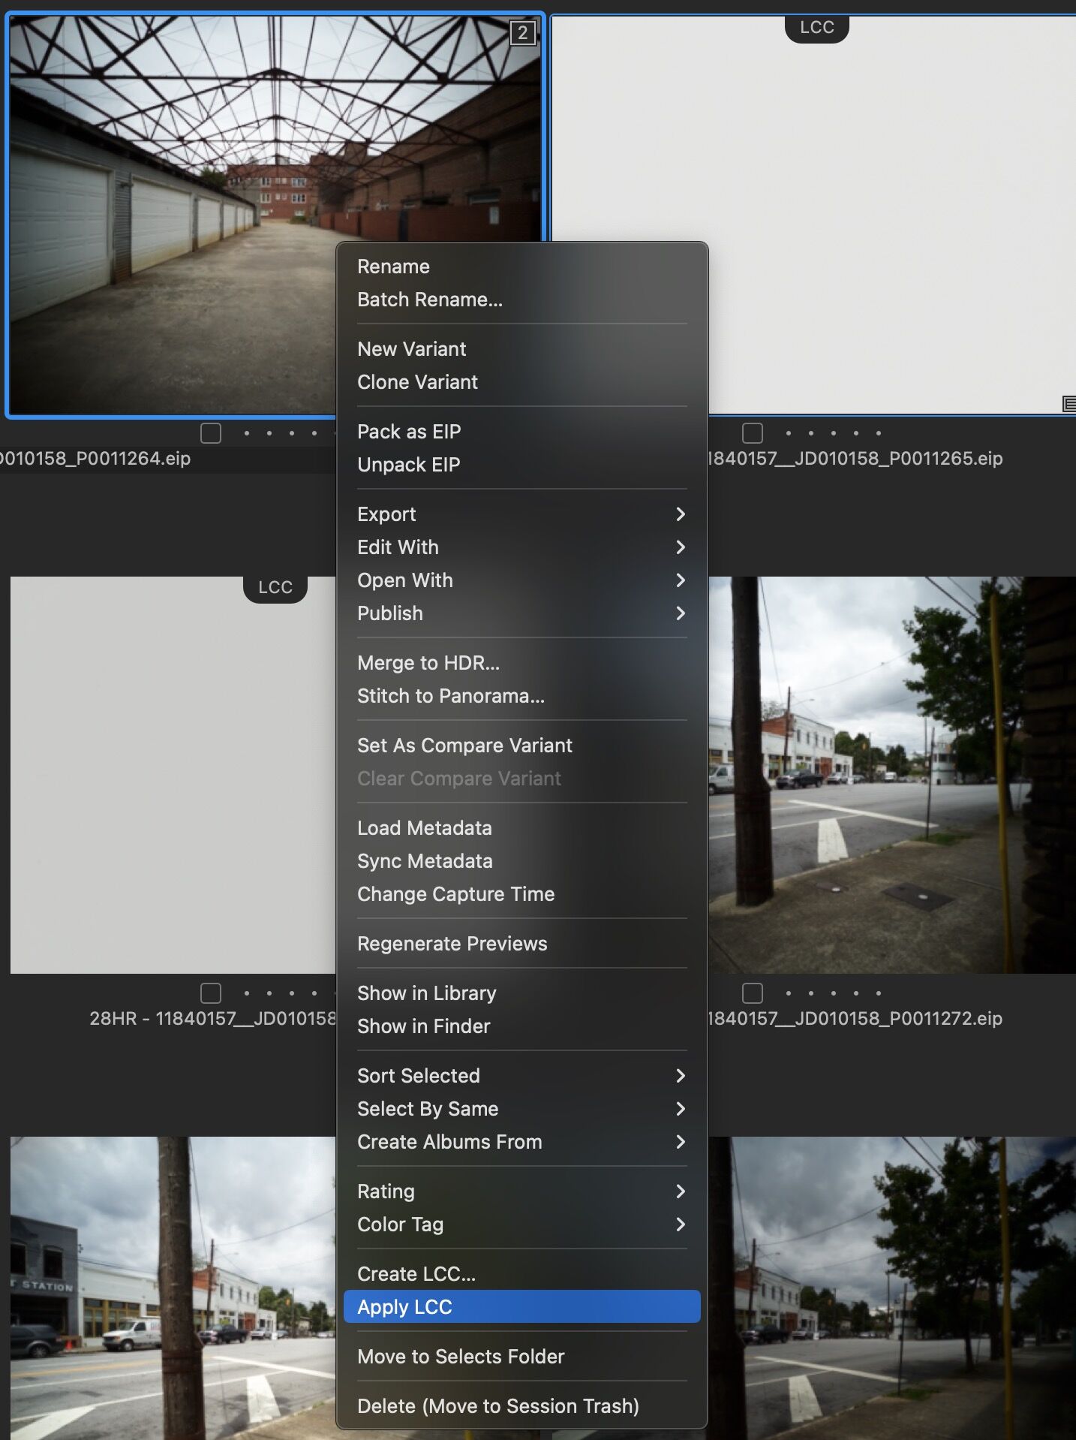Viewport: 1076px width, 1440px height.
Task: Open the Color Tag submenu
Action: point(522,1225)
